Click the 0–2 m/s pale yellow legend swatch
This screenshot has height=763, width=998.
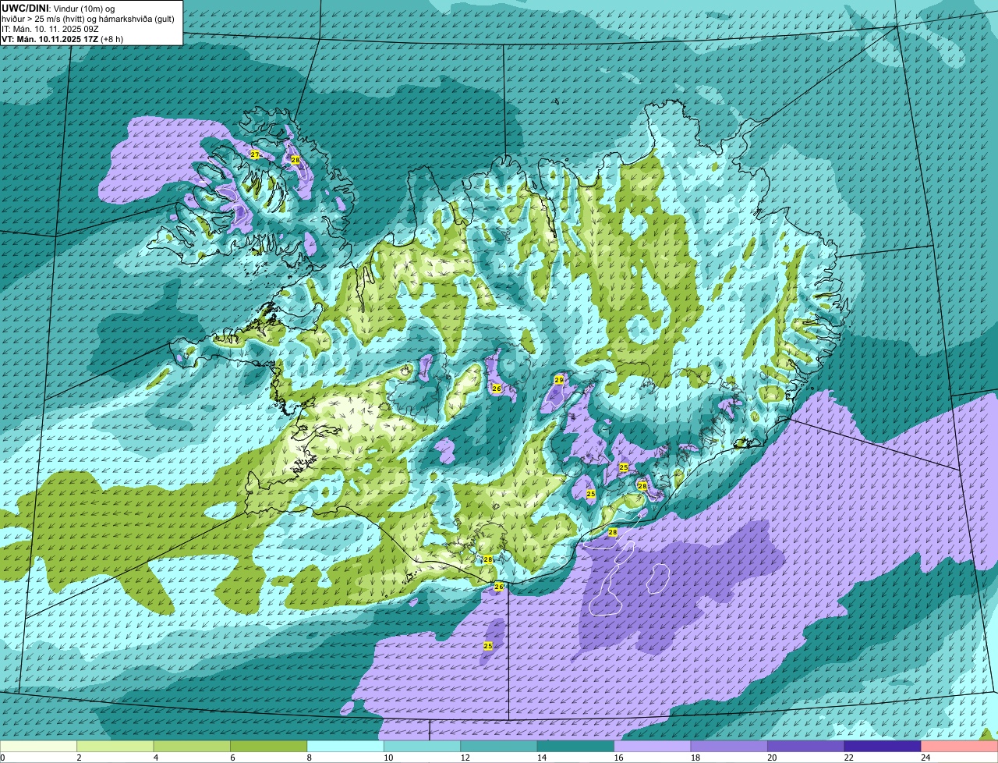tap(39, 746)
